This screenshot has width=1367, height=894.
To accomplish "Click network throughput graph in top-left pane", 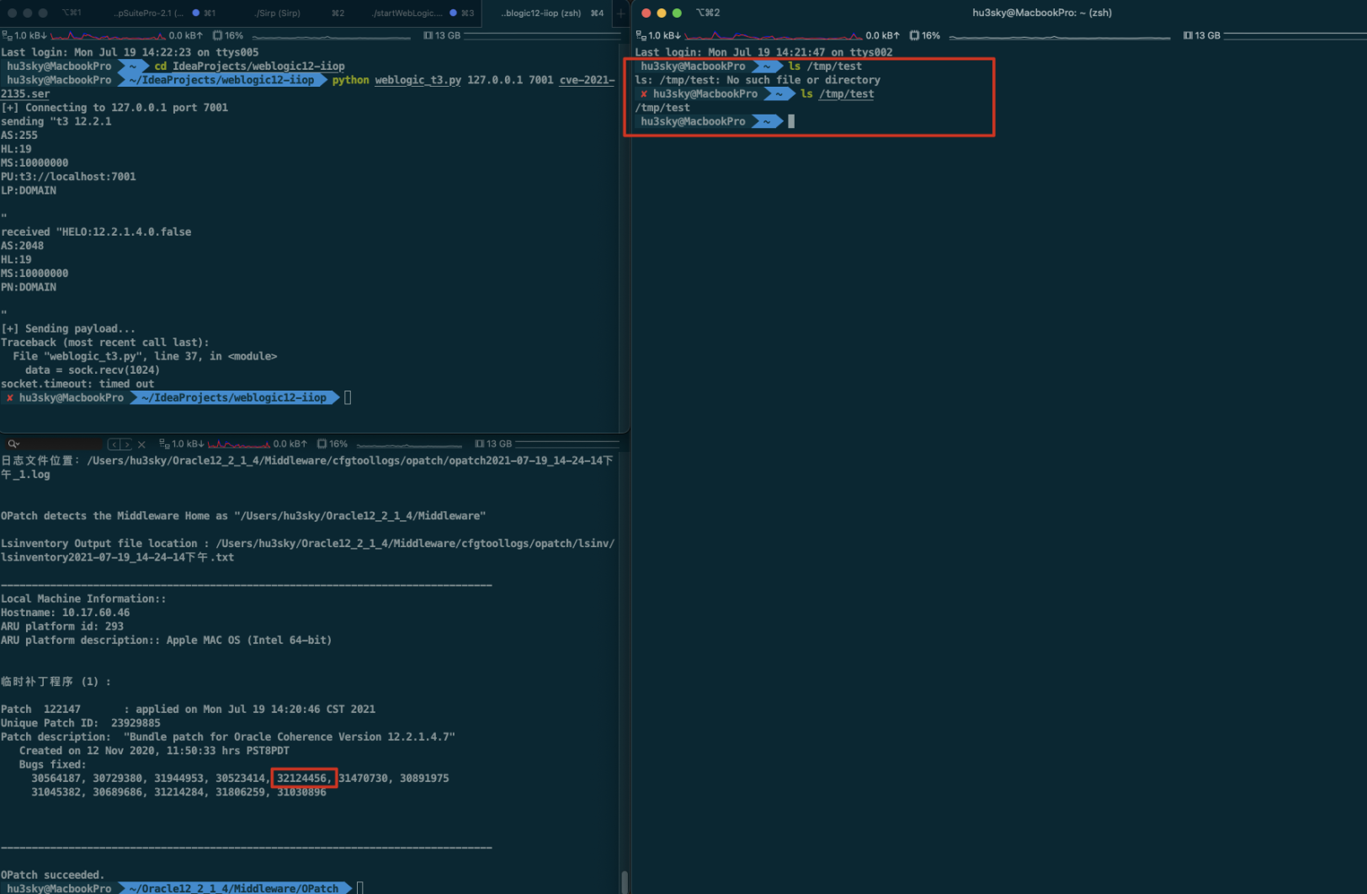I will pos(107,35).
